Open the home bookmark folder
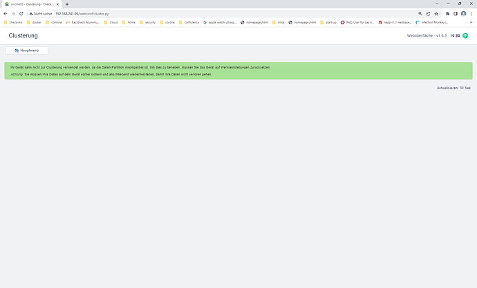Image resolution: width=477 pixels, height=288 pixels. pos(129,22)
